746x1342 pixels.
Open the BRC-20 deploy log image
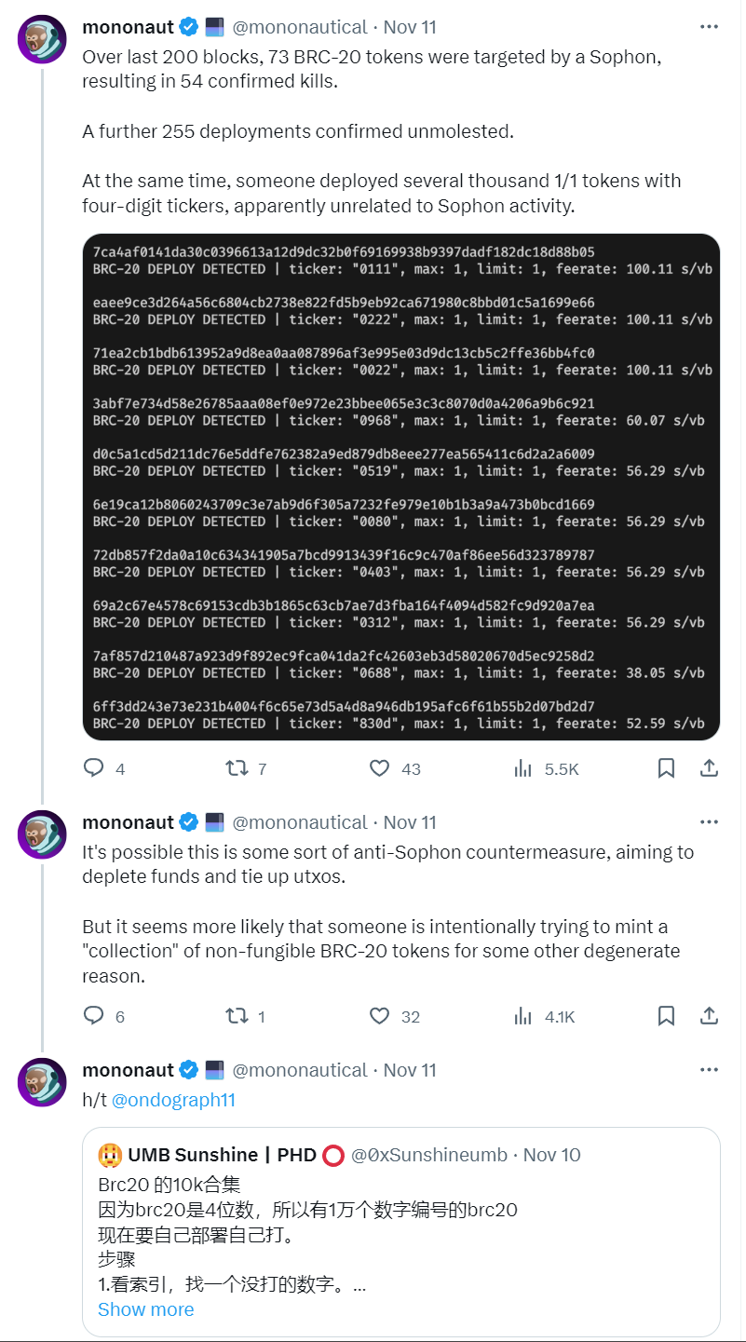(401, 487)
